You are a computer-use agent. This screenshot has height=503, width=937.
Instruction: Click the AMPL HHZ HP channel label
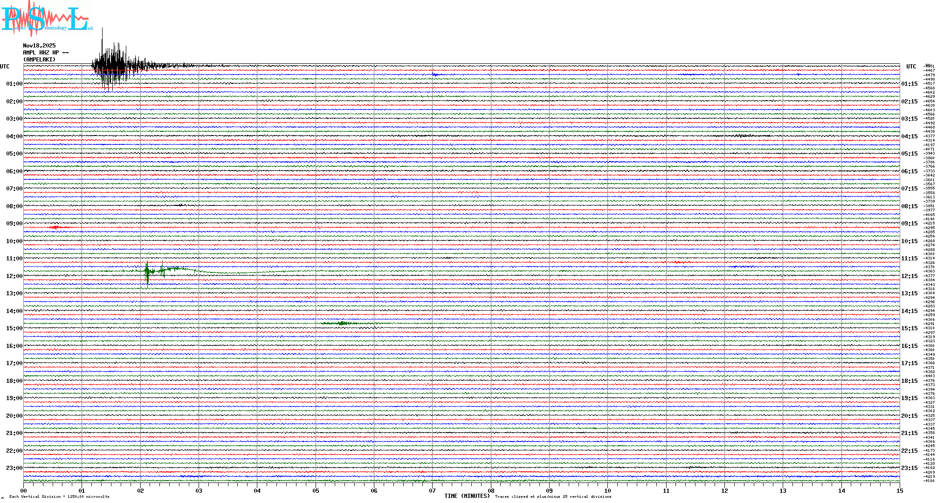(x=45, y=53)
